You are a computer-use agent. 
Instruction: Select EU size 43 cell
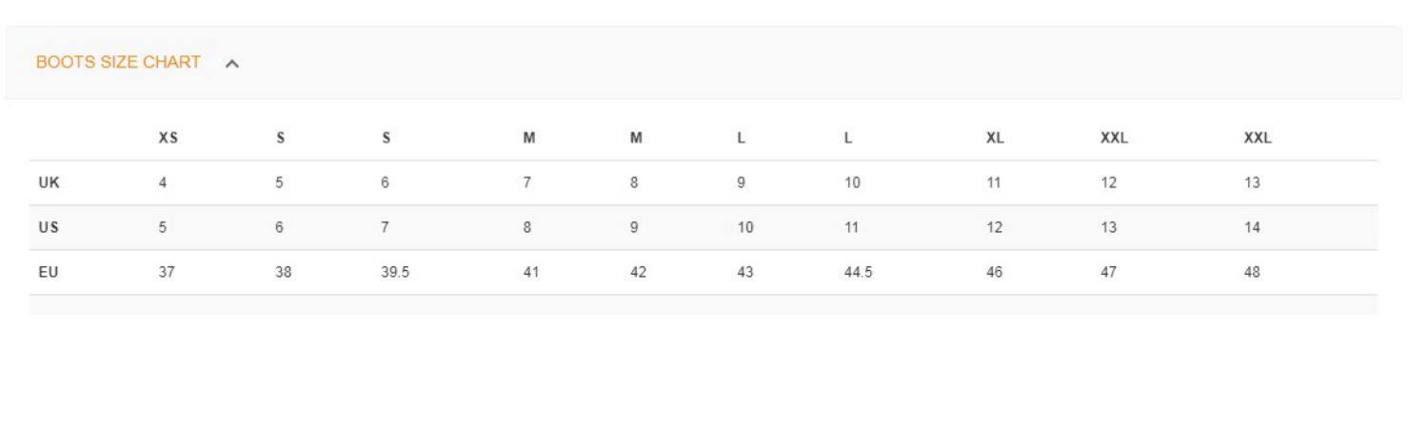(744, 273)
